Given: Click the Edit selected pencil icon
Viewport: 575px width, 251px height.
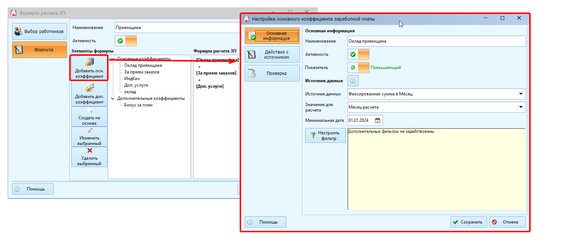Looking at the screenshot, I should point(89,131).
